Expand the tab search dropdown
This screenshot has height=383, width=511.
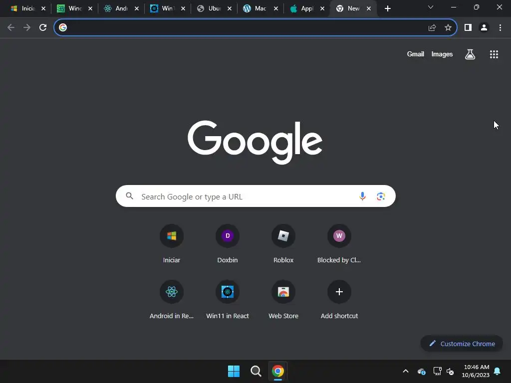431,7
